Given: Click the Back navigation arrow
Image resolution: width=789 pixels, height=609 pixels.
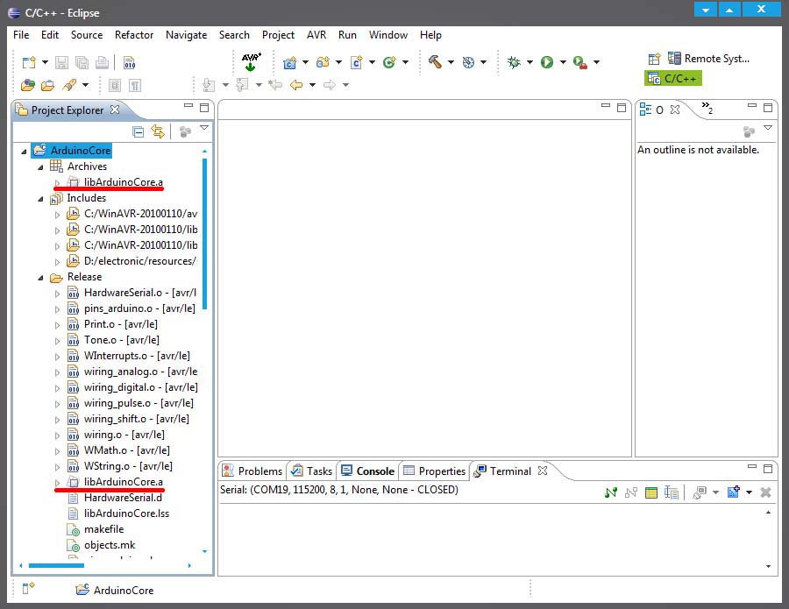Looking at the screenshot, I should coord(296,84).
